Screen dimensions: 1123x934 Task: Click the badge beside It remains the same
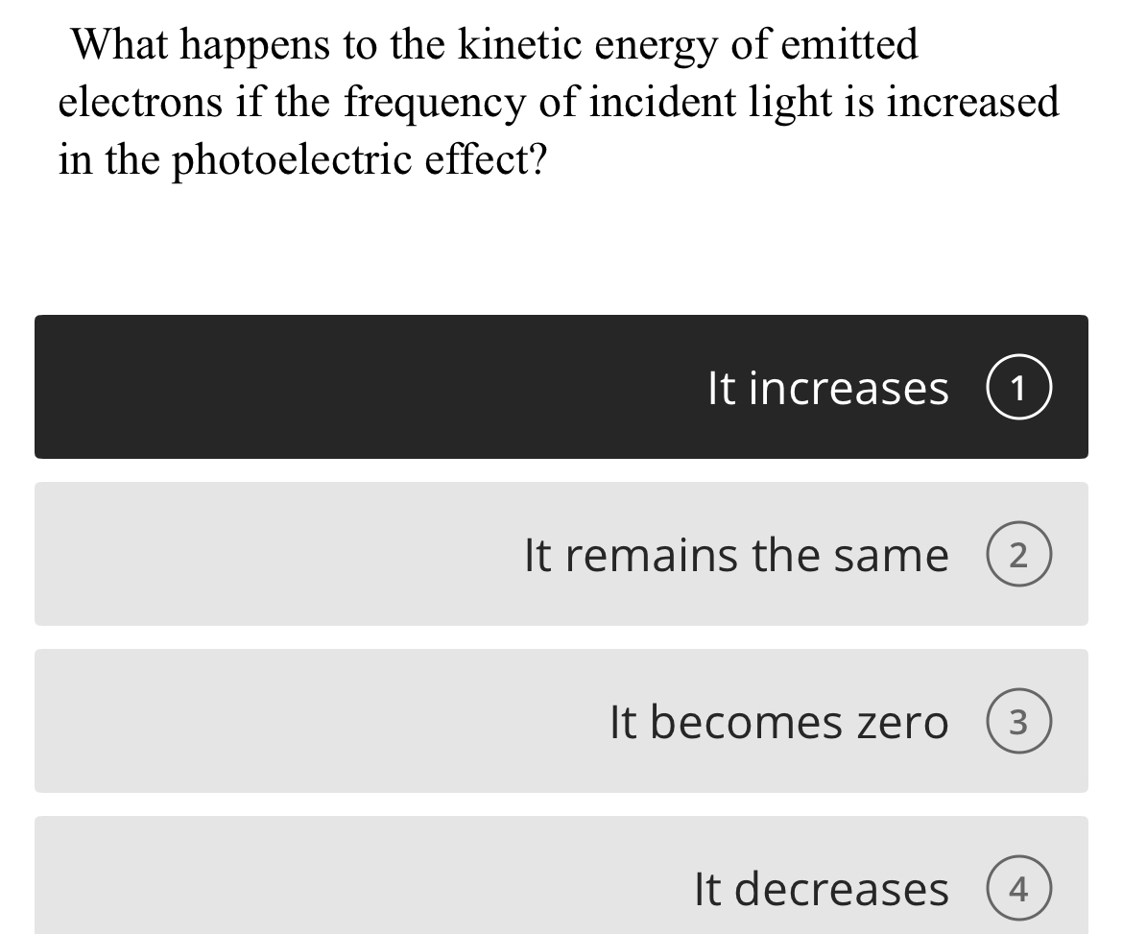click(x=1019, y=554)
